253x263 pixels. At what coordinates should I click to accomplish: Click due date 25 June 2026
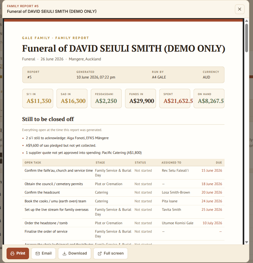(212, 210)
